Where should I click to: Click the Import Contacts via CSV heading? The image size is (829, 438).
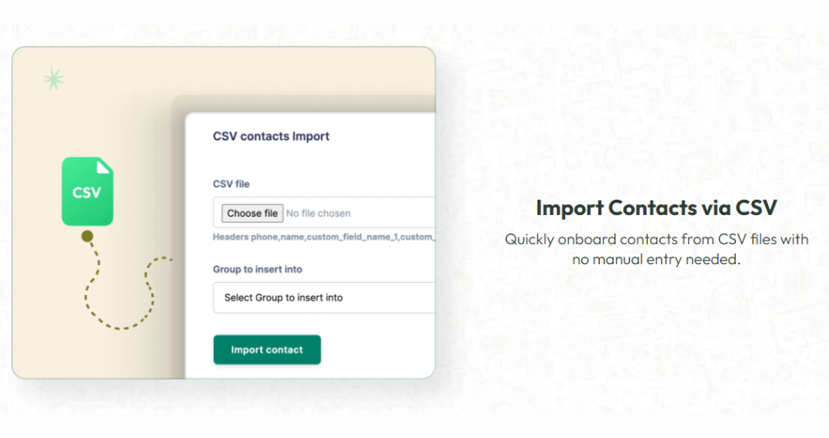coord(656,208)
